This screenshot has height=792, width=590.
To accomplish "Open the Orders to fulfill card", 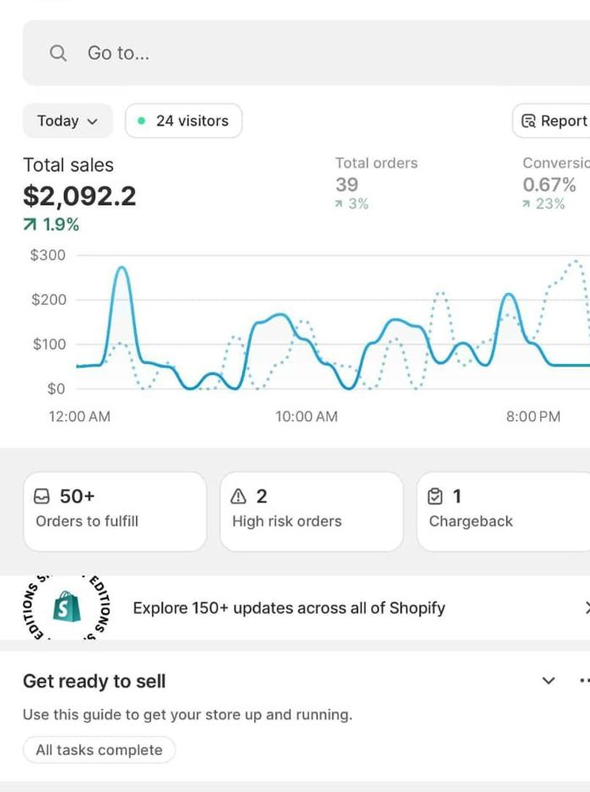I will coord(115,511).
